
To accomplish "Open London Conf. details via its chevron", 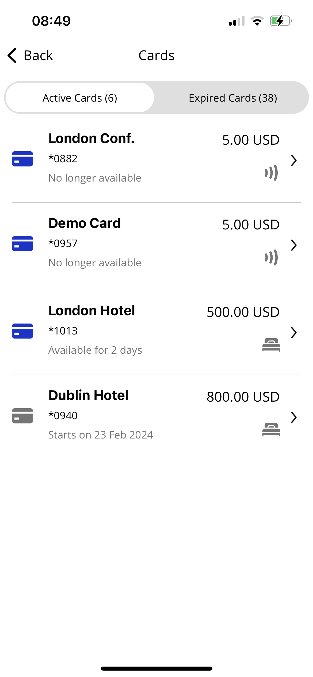I will [x=294, y=160].
